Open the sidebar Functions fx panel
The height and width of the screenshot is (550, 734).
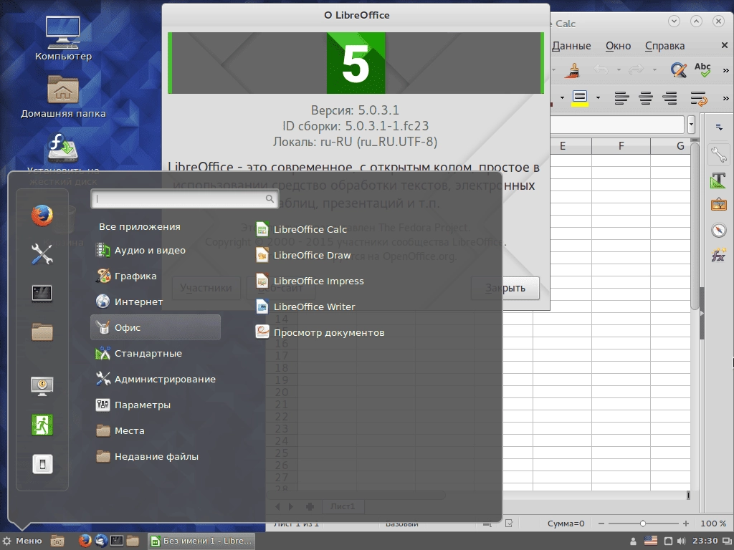[718, 256]
